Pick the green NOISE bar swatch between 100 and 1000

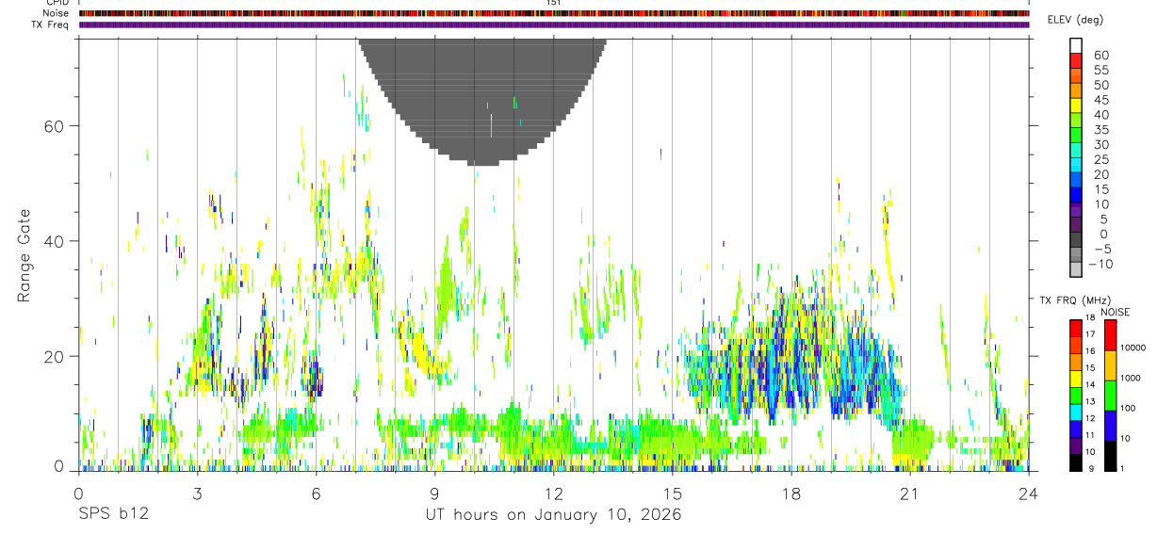(x=1111, y=394)
